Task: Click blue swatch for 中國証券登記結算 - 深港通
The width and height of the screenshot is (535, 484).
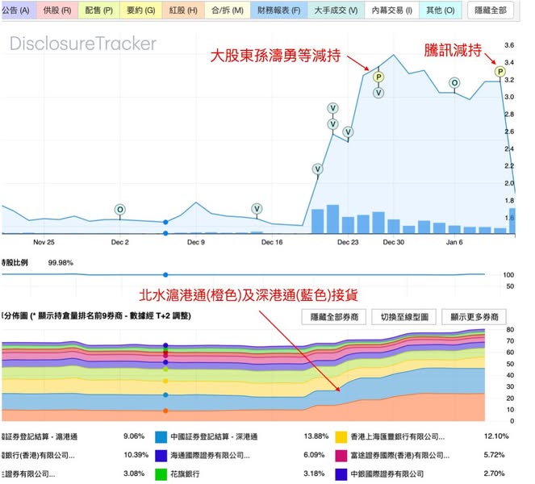Action: [x=161, y=437]
